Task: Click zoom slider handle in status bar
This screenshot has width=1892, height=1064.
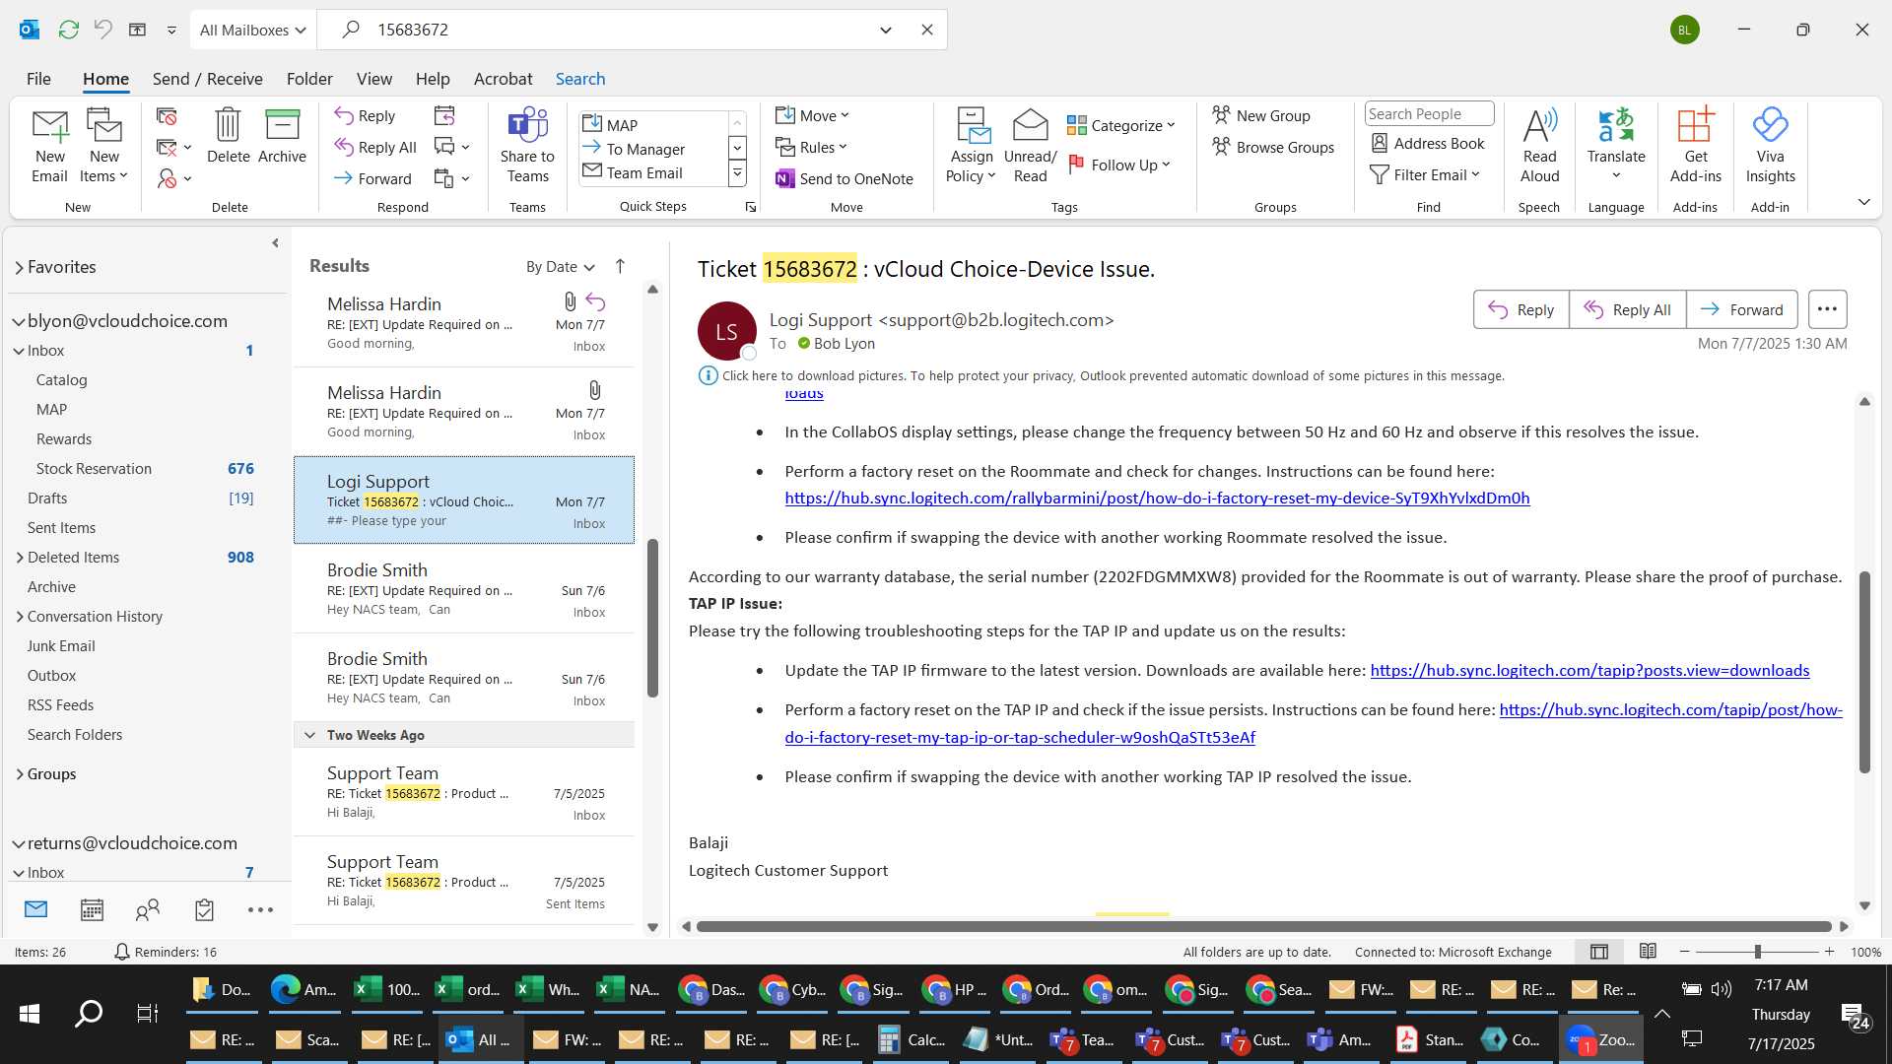Action: [x=1757, y=952]
